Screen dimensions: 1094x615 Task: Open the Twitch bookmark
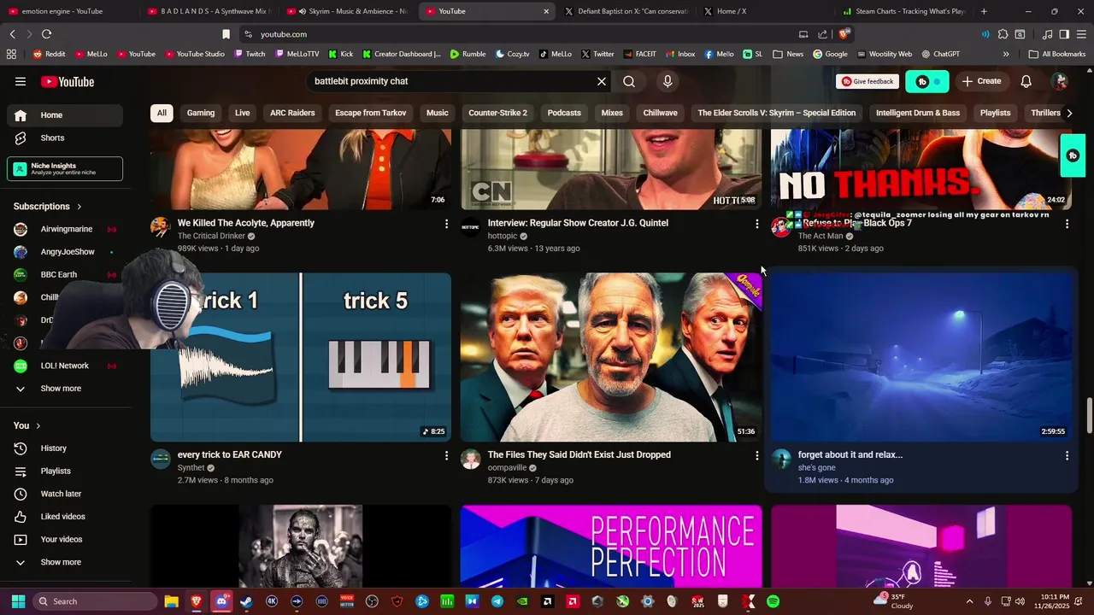coord(250,54)
